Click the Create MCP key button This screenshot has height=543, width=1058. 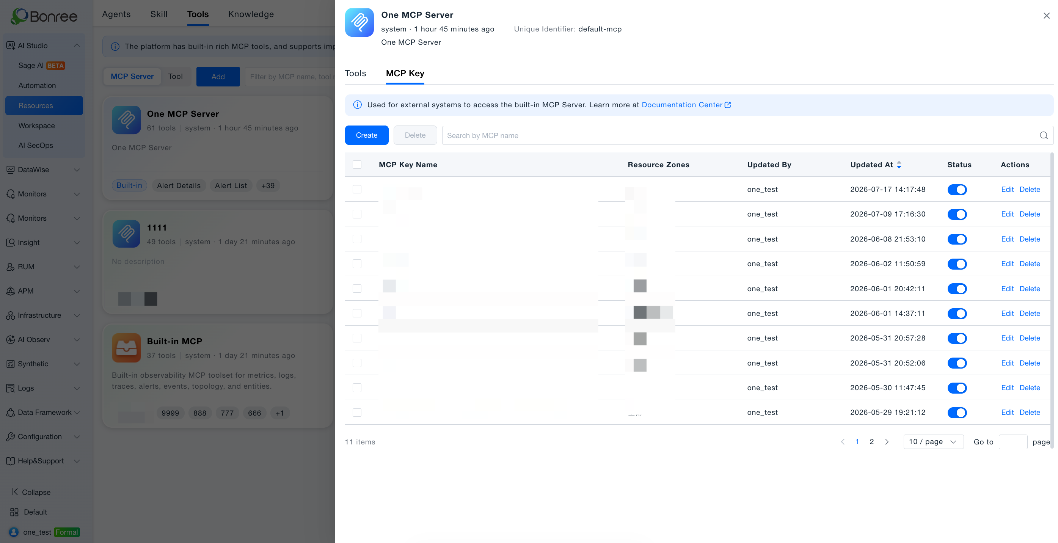(x=366, y=135)
